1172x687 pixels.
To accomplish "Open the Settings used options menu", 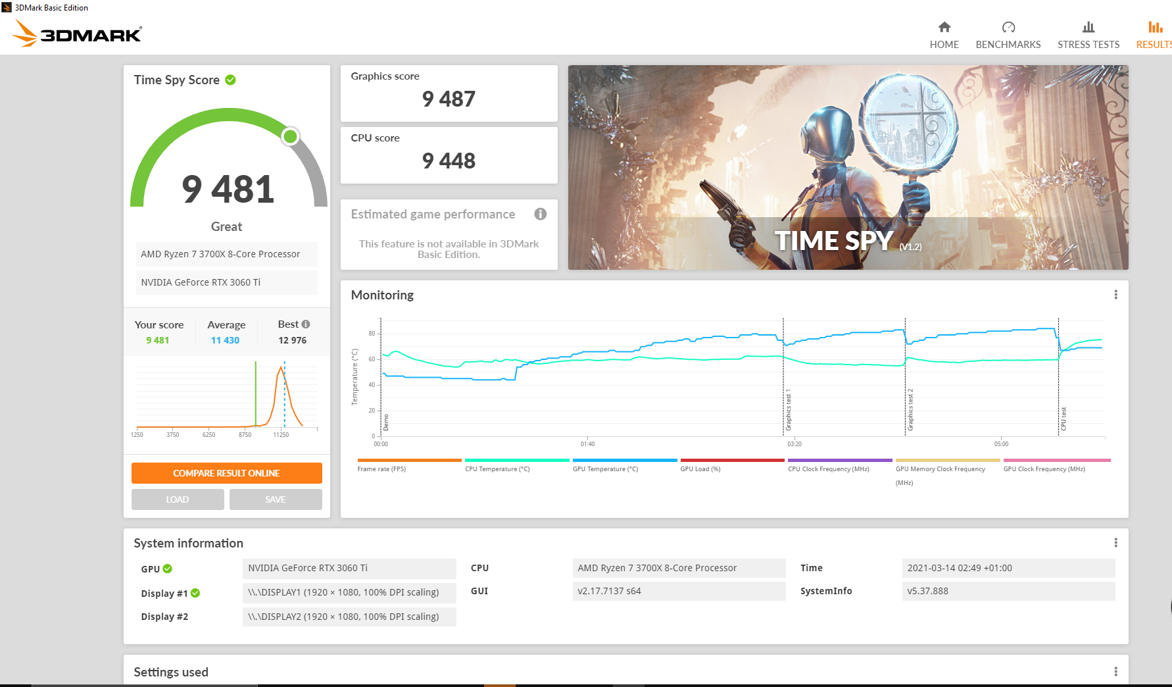I will pos(1115,672).
